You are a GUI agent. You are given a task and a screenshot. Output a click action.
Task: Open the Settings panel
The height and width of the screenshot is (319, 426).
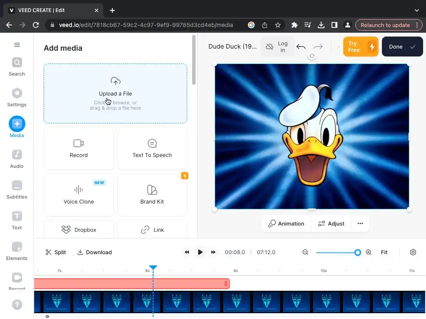click(x=17, y=98)
